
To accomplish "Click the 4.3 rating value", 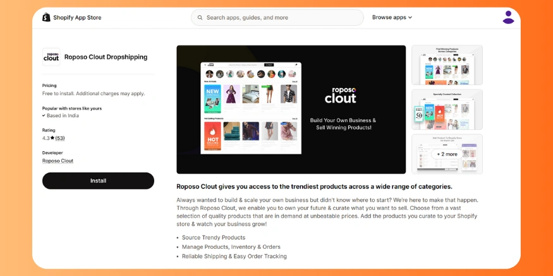I will [46, 138].
